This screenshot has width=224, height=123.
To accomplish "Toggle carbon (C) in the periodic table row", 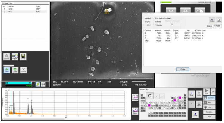I will pos(175,98).
